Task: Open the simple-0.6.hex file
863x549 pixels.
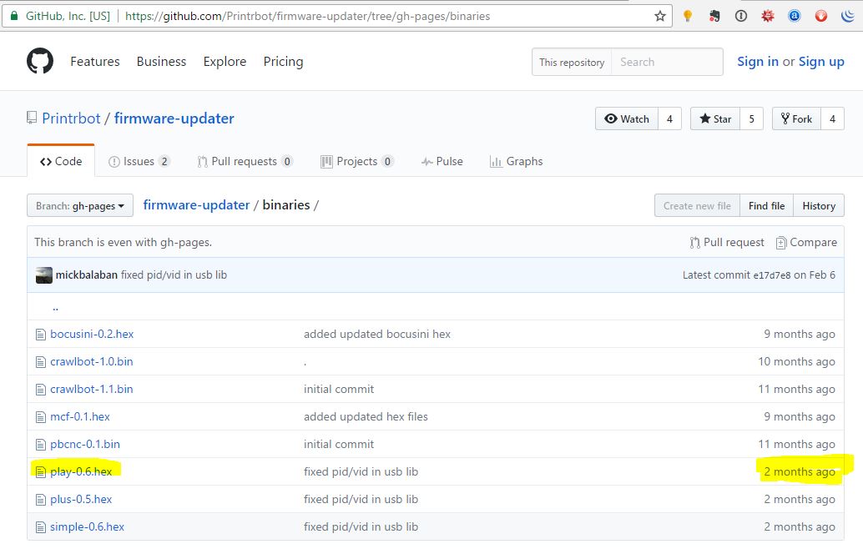Action: [x=87, y=526]
